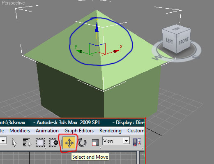Open the View reference coordinate system dropdown
The width and height of the screenshot is (214, 164).
point(116,141)
